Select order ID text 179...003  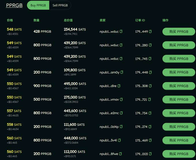(142, 154)
